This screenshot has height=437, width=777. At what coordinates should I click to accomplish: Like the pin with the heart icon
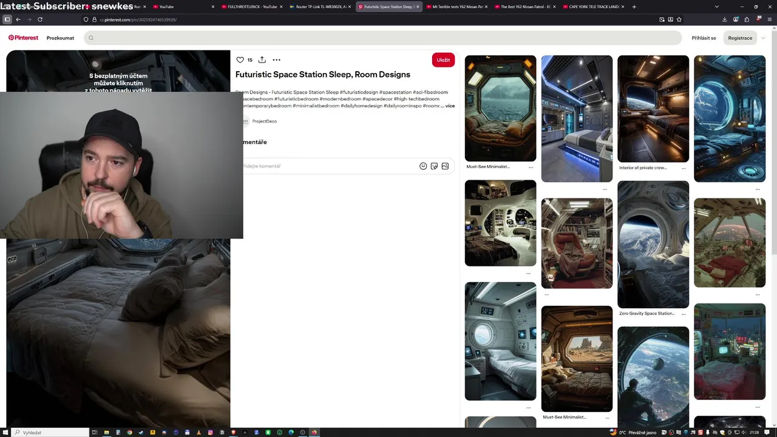click(x=240, y=59)
